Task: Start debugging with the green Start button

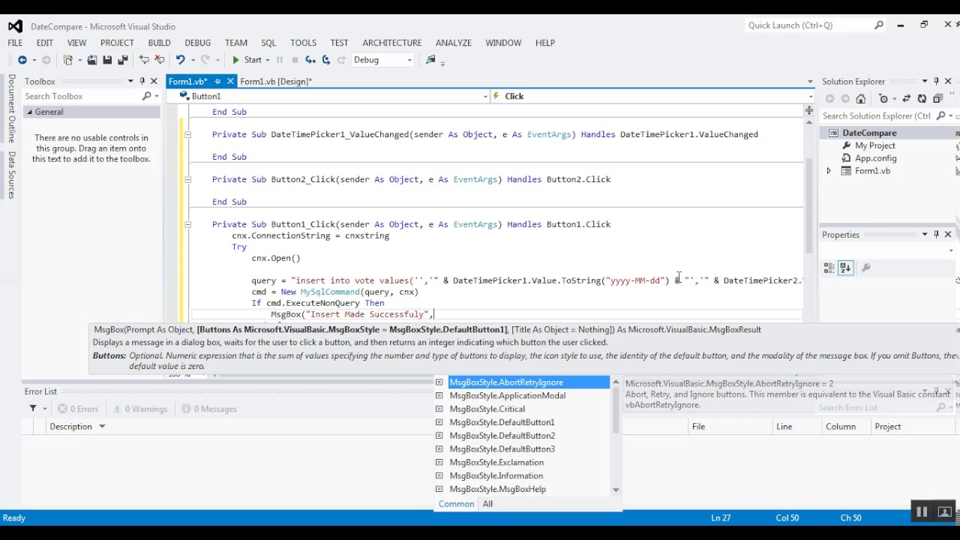Action: 247,60
